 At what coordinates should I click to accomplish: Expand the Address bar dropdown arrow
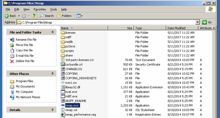198,22
